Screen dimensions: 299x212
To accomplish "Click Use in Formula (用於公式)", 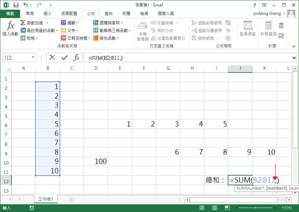I will 164,30.
